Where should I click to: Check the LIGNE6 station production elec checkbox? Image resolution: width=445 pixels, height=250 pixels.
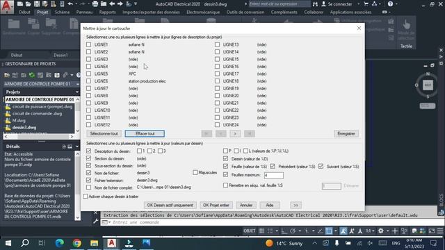(x=88, y=81)
